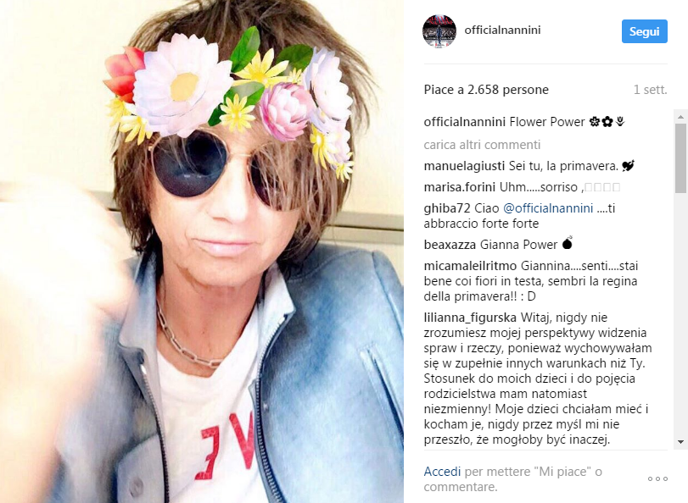Viewport: 688px width, 503px height.
Task: Open the officialnannini profile avatar
Action: click(x=439, y=31)
